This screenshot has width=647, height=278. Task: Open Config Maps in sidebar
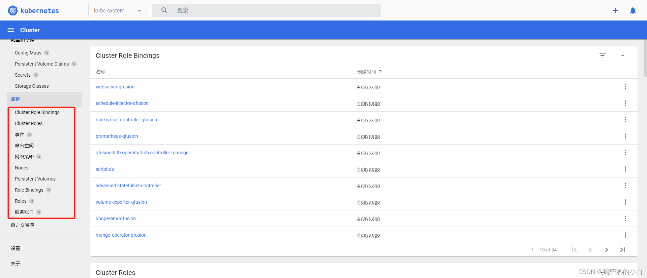[28, 53]
